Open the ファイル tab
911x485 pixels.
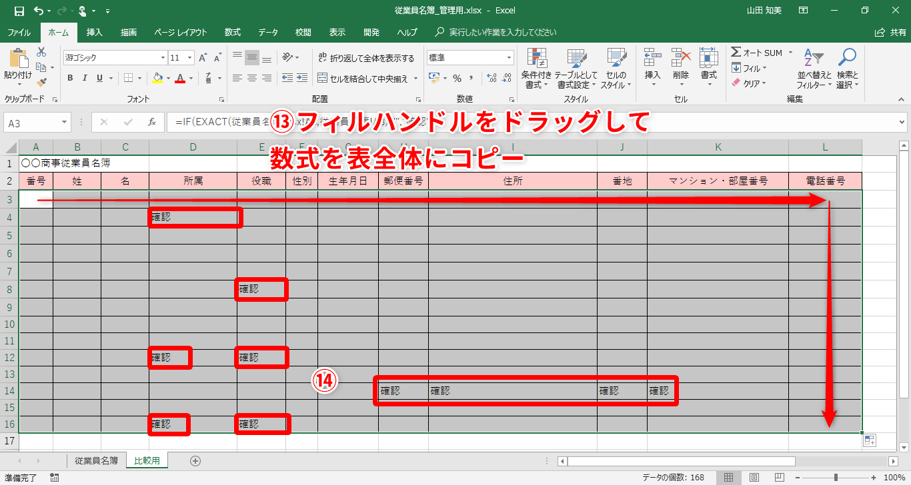click(19, 32)
